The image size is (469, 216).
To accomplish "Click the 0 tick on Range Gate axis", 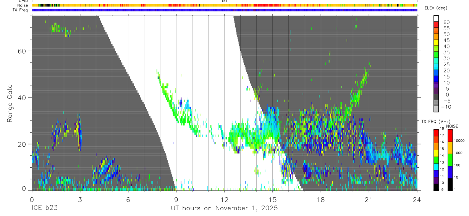I will [x=24, y=189].
